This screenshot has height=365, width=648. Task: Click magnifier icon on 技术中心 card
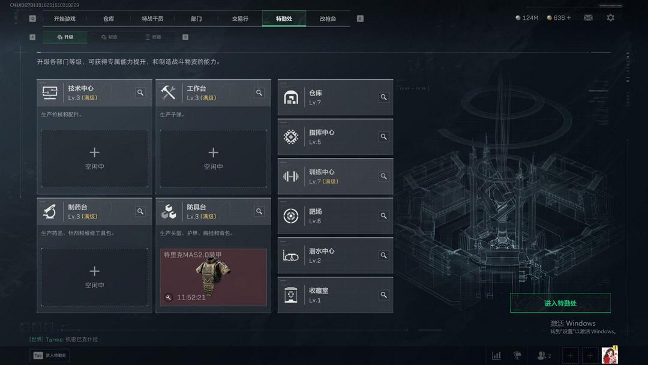tap(140, 92)
